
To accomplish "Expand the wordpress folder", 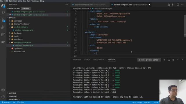I will click(10, 39).
